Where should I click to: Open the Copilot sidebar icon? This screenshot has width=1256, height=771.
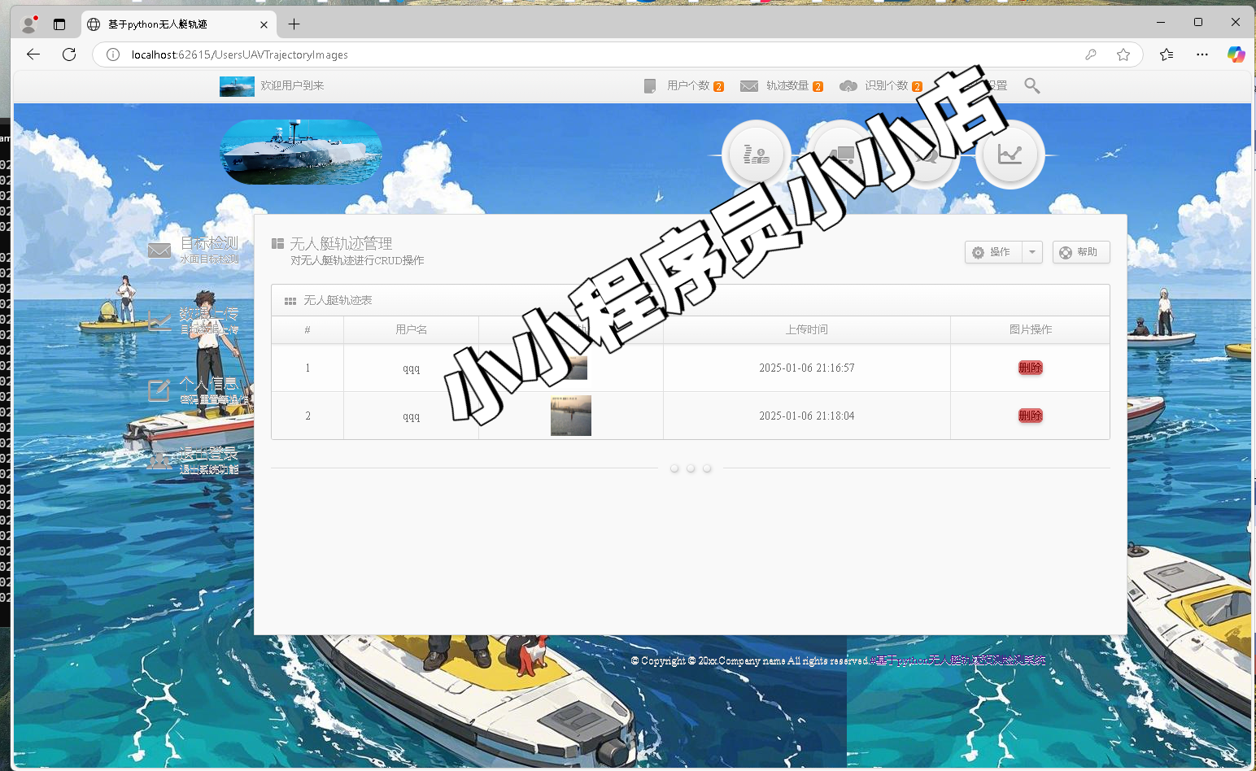click(x=1236, y=54)
